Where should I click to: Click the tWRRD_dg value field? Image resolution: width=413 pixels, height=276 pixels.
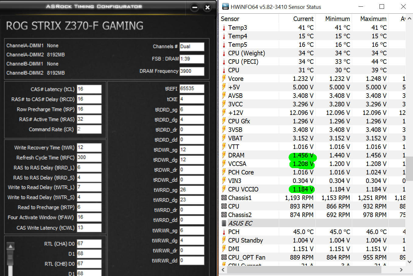click(192, 200)
